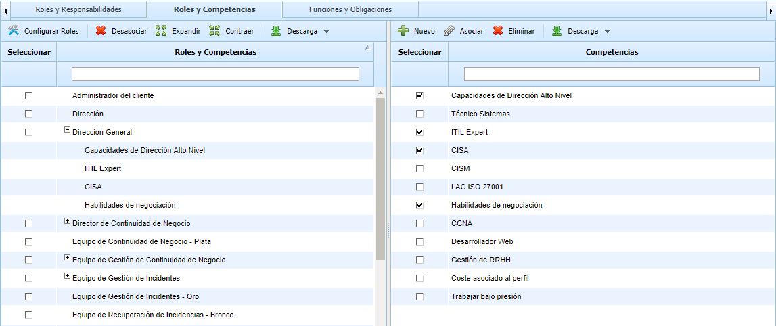Click the Configurar Roles tools icon
Image resolution: width=776 pixels, height=326 pixels.
coord(14,31)
